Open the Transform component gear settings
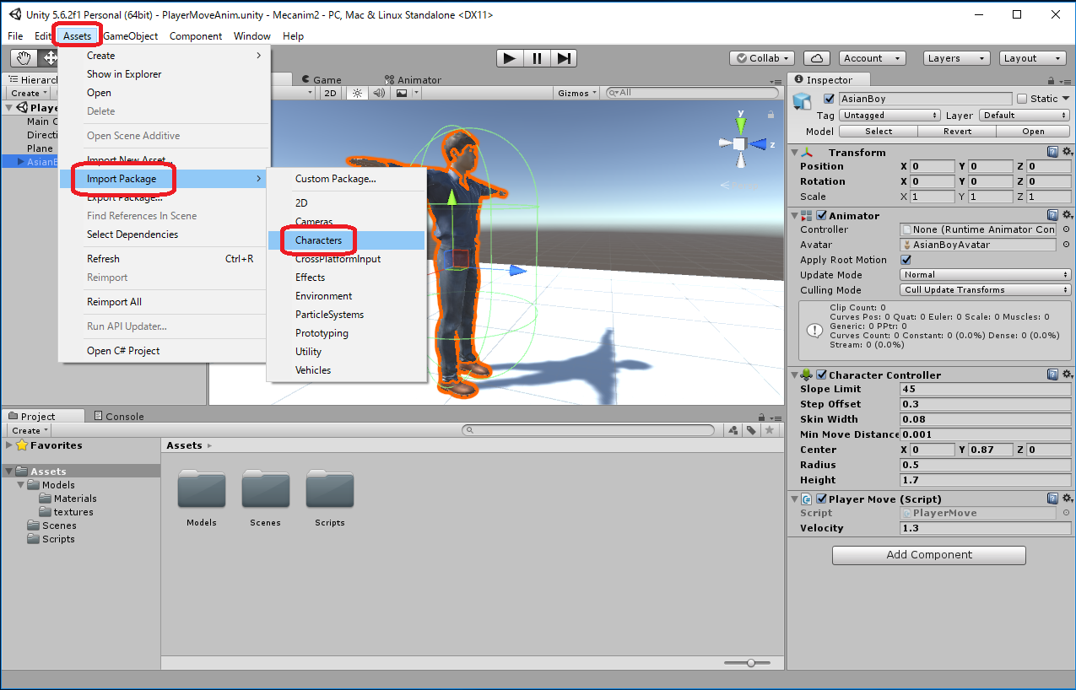Viewport: 1076px width, 690px height. click(1068, 152)
